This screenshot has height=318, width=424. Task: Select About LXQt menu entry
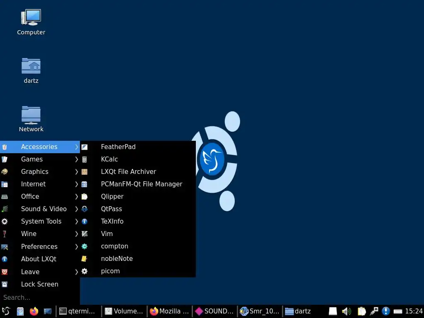click(x=40, y=259)
